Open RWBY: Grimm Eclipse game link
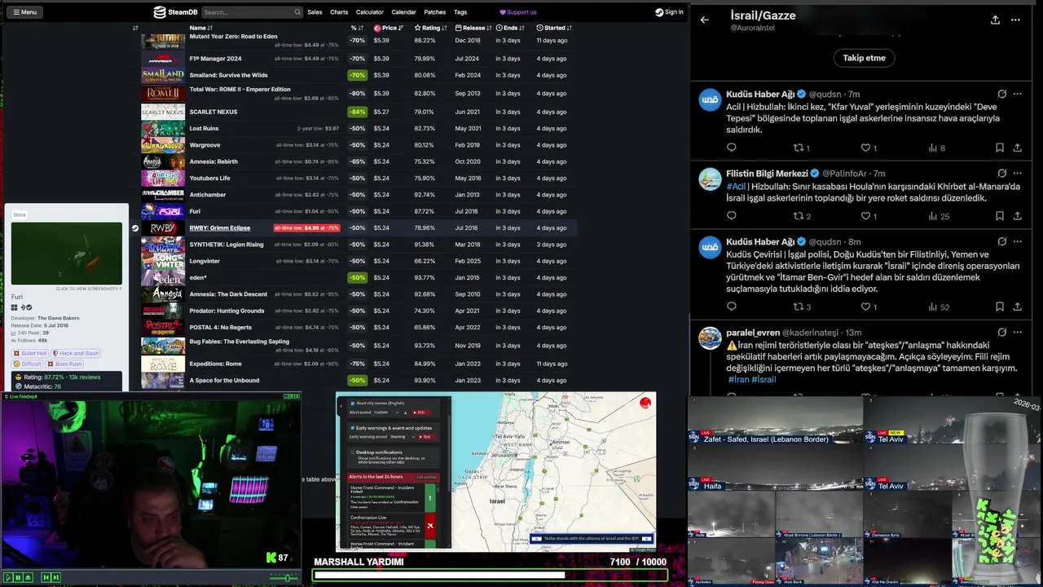 tap(220, 228)
